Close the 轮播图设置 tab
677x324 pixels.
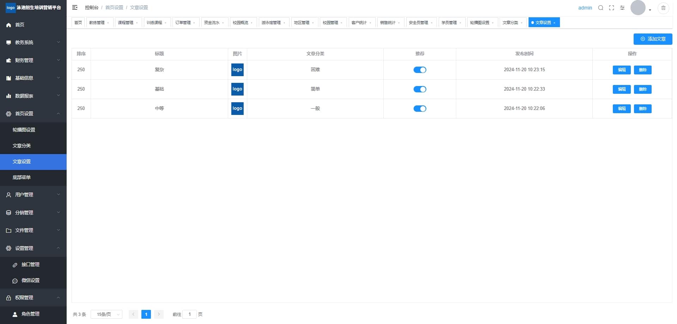coord(493,23)
